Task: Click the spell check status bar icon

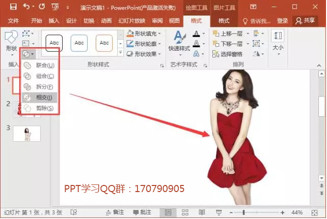Action: click(73, 212)
